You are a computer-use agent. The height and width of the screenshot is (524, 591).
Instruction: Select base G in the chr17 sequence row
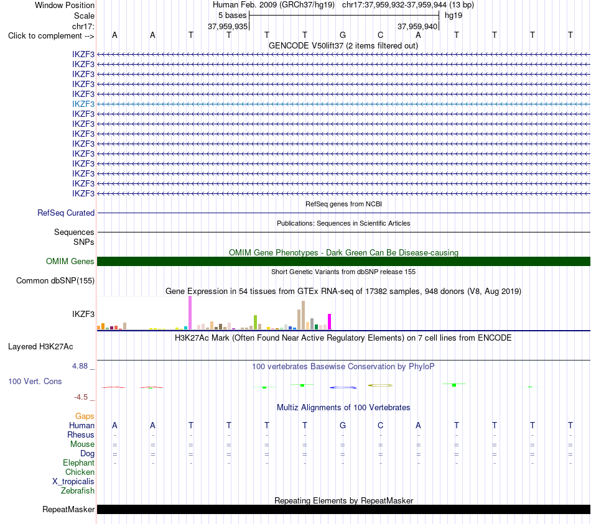coord(343,35)
